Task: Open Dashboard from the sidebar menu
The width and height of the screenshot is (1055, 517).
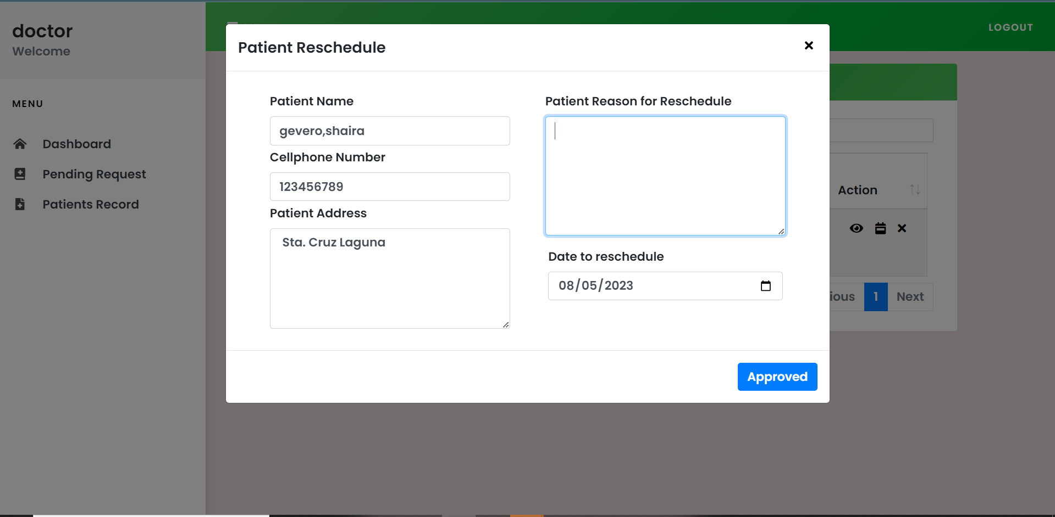Action: click(77, 144)
